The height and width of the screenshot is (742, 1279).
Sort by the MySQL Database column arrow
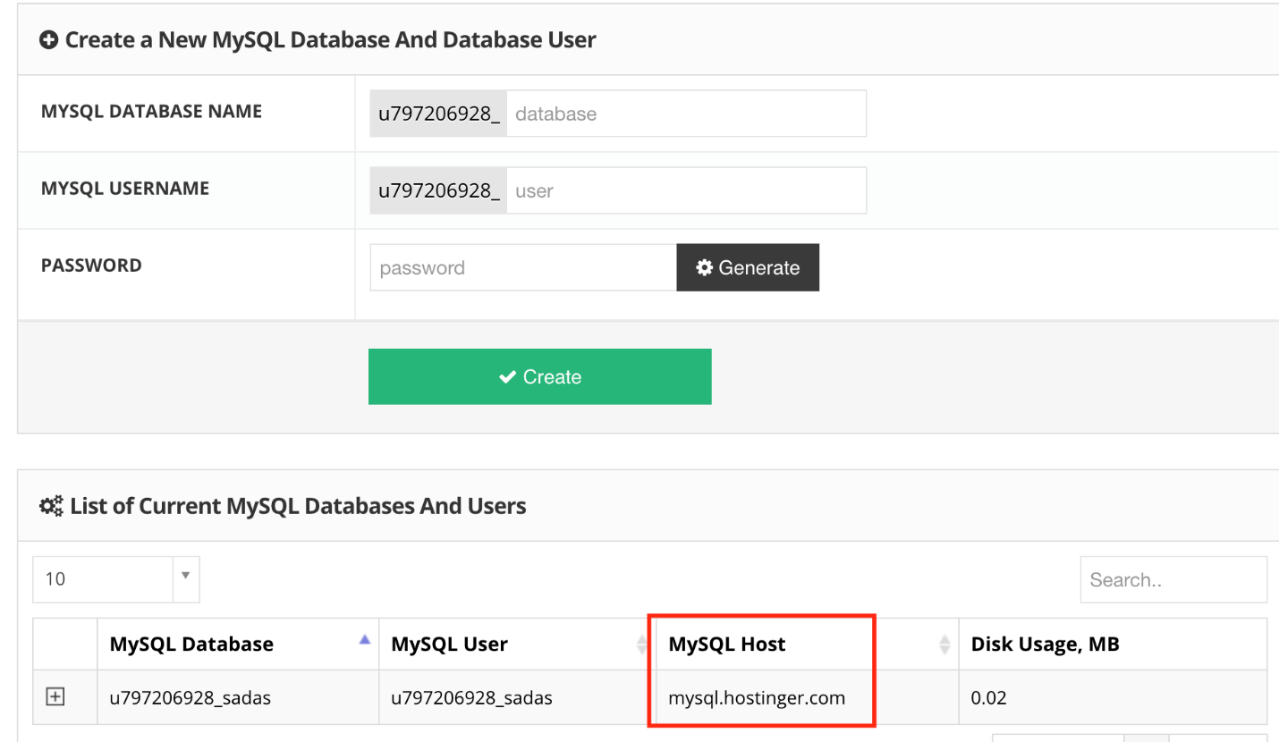364,639
